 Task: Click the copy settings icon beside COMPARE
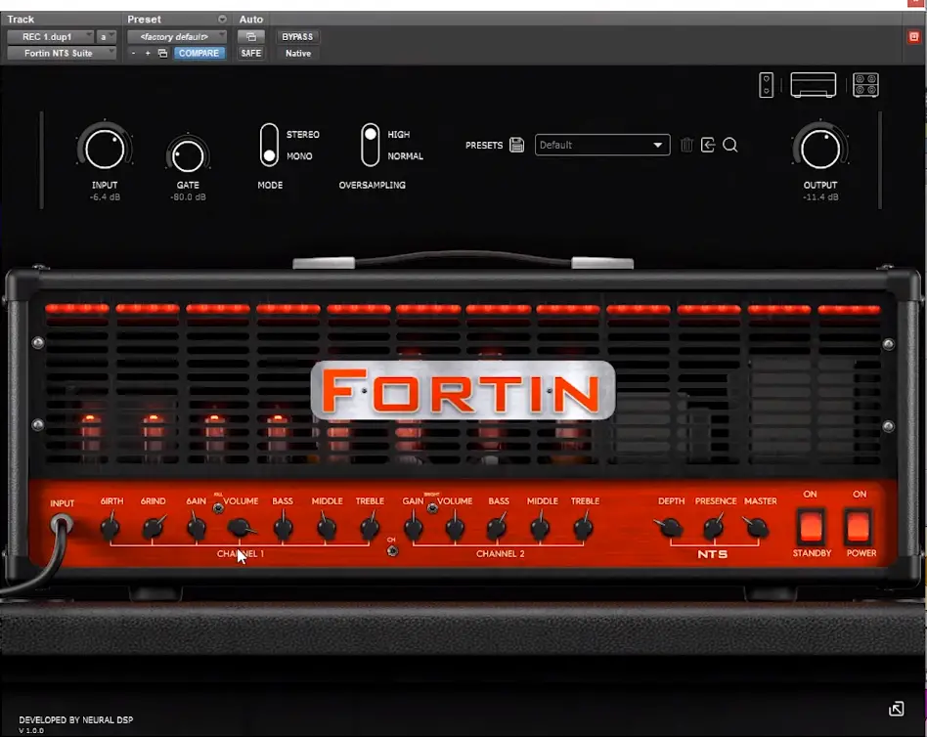pos(162,53)
